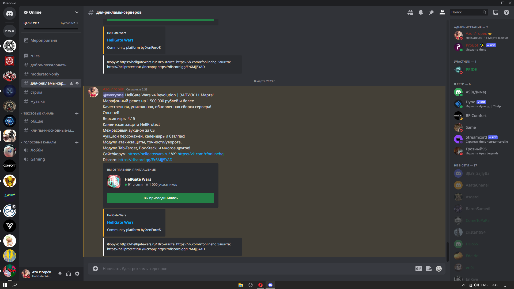Open HellGate Wars embed title below invite card

coord(120,222)
